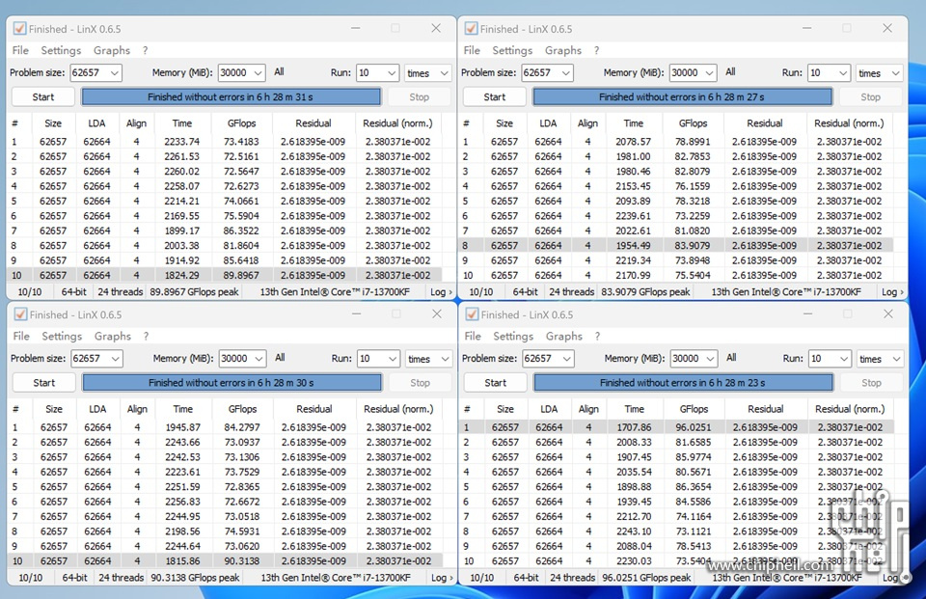
Task: Click LinX app icon in the 83.9079-peak window title
Action: click(x=472, y=28)
